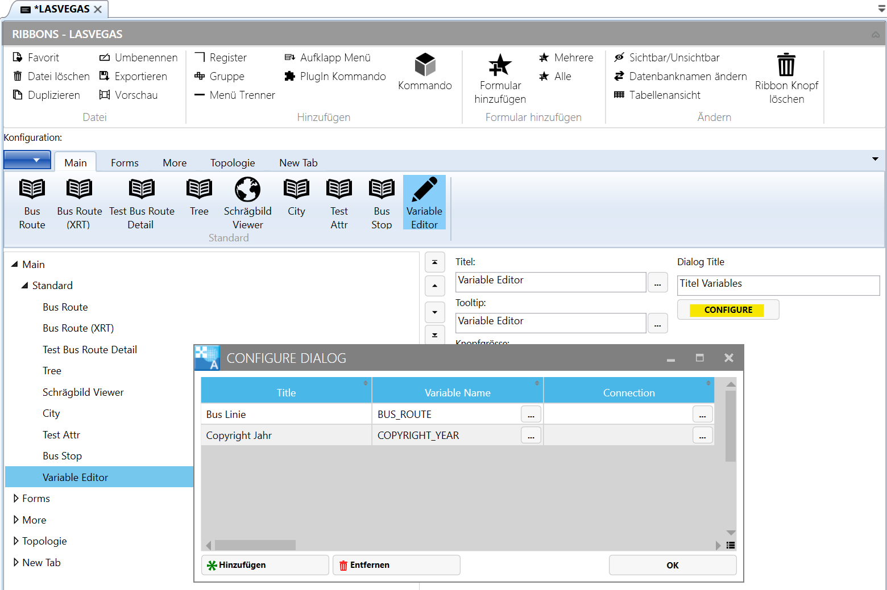
Task: Click the Duplizieren icon in Datei group
Action: 18,95
